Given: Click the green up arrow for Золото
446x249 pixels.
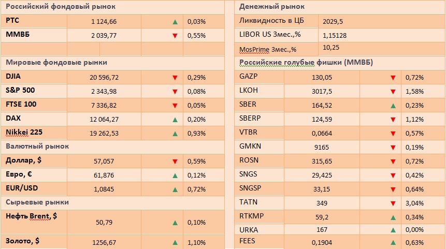Looking at the screenshot, I should click(x=175, y=242).
